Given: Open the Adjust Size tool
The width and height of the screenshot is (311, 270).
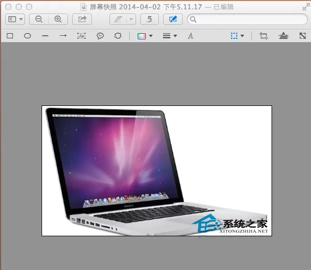Looking at the screenshot, I should pos(303,36).
